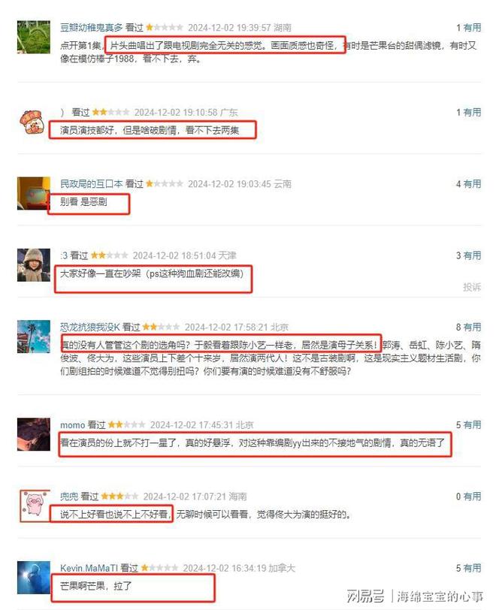Viewport: 496px width, 610px height.
Task: Open Kevin.MaMaTI username link
Action: (89, 568)
